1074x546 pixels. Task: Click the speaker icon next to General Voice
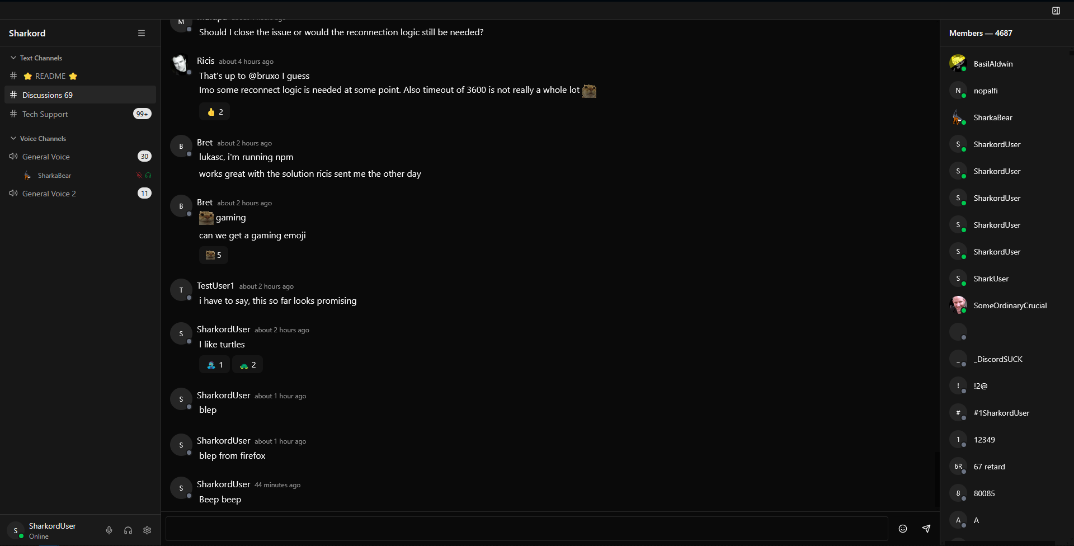(x=13, y=156)
